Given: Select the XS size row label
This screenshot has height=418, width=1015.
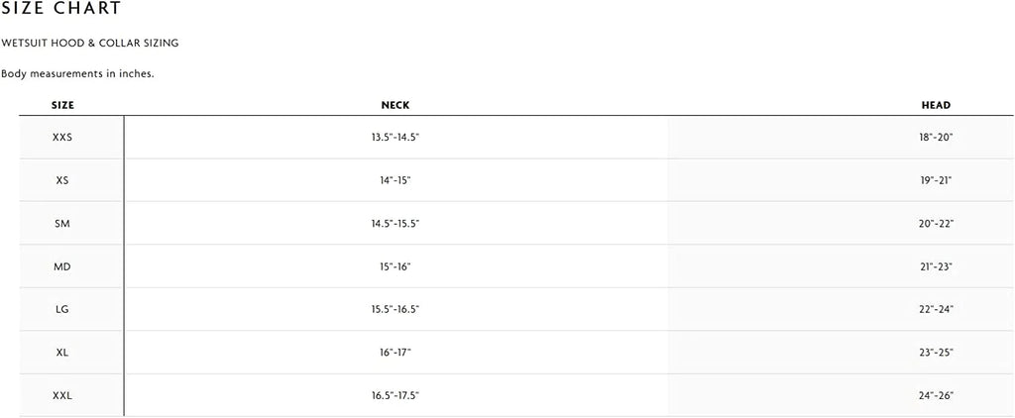Looking at the screenshot, I should point(62,180).
